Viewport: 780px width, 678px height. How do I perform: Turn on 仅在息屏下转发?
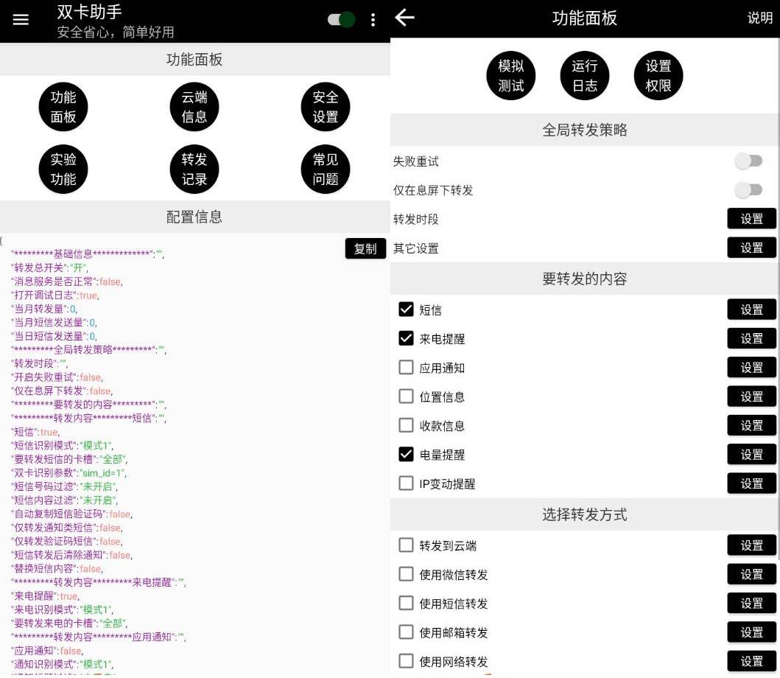coord(749,189)
